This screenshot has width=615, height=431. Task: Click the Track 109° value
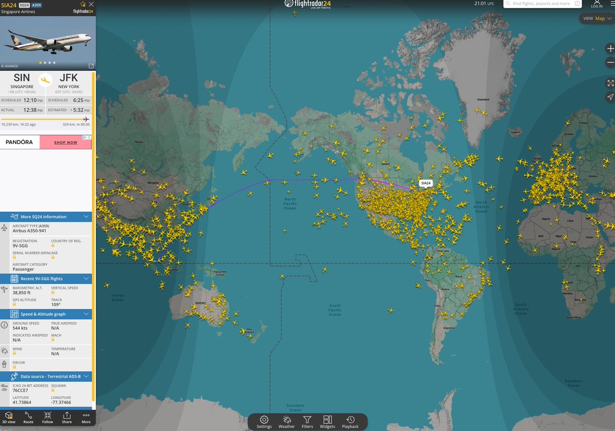tap(56, 304)
